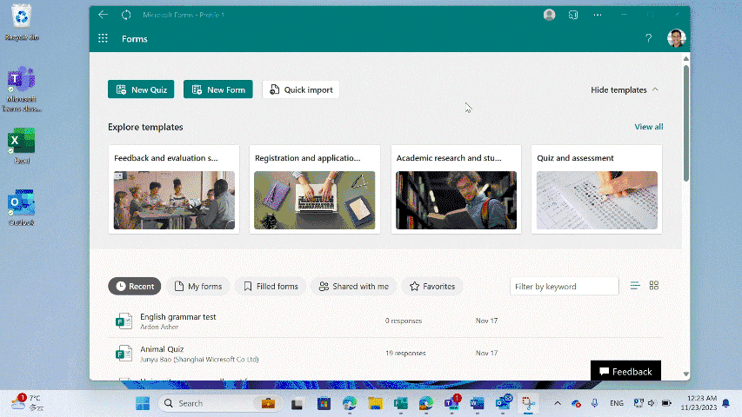Open Academic research and study template

(456, 189)
